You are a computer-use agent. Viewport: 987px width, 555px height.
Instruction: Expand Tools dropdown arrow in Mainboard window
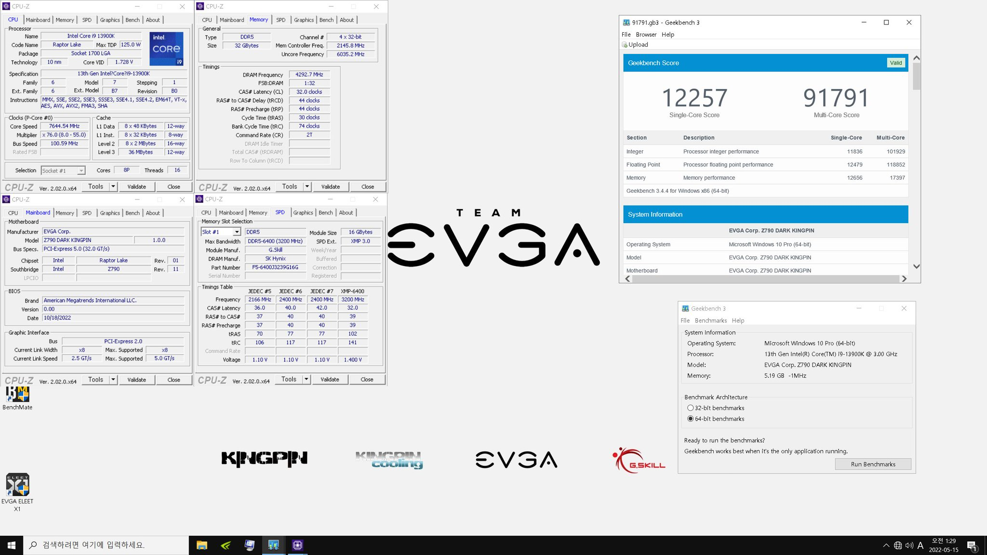coord(113,380)
